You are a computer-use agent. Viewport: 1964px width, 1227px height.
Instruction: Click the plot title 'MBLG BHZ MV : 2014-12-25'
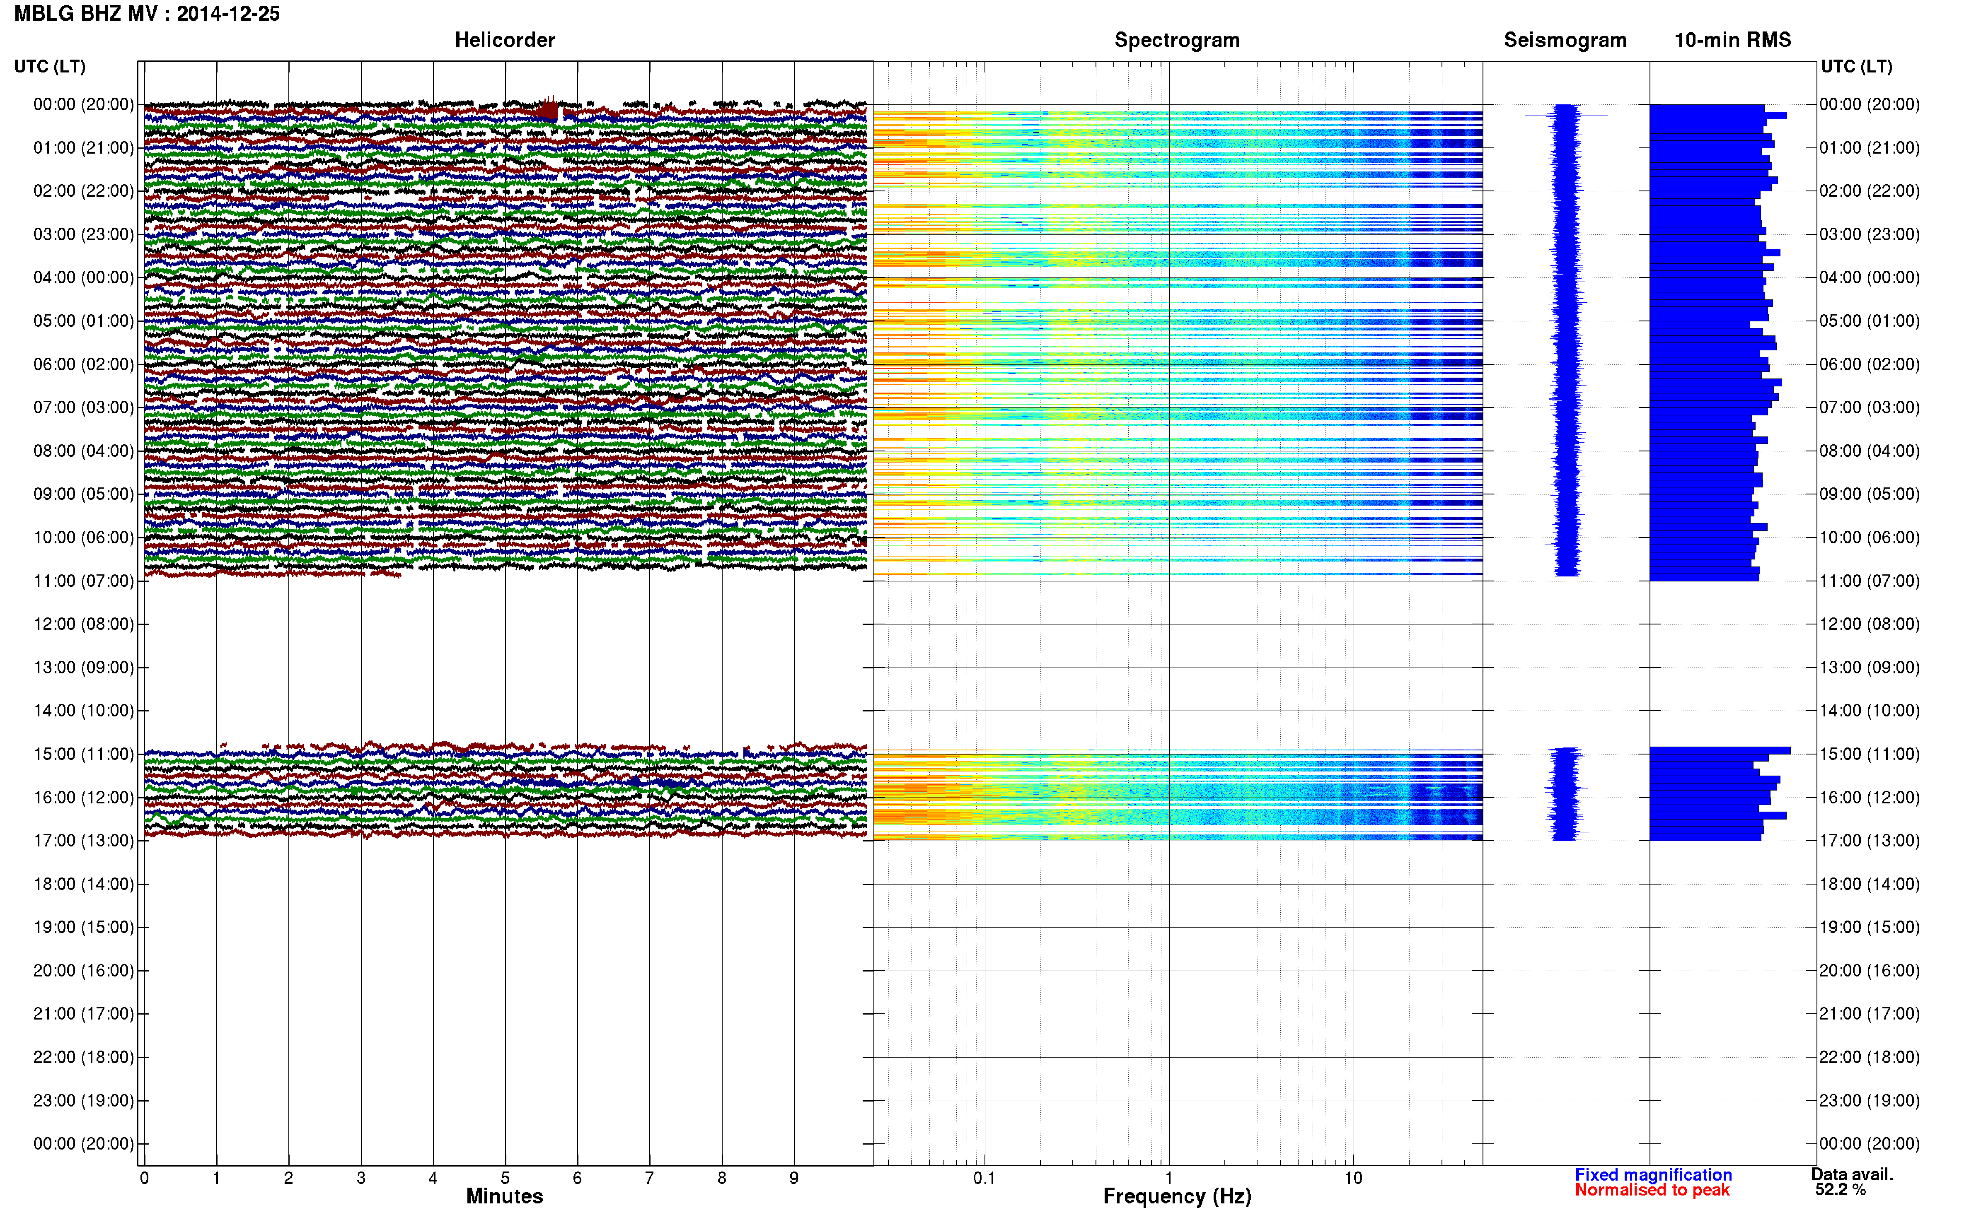(x=147, y=14)
